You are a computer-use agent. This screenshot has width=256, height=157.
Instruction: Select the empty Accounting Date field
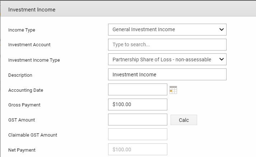(138, 89)
